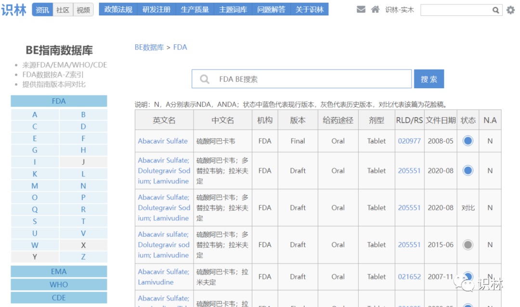
Task: Choose index letter O
Action: [35, 198]
